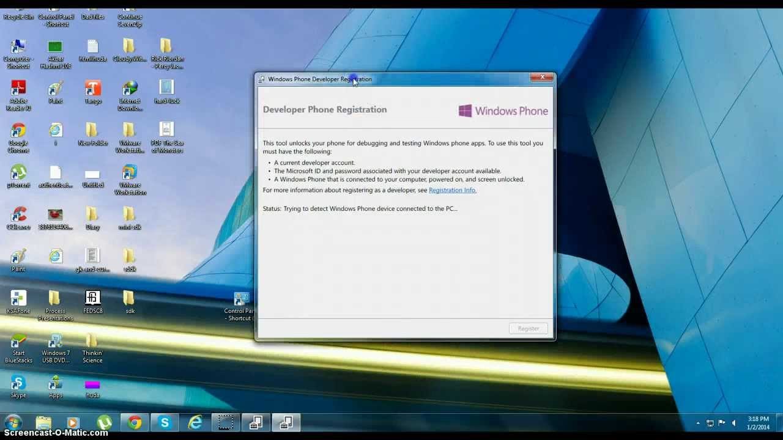783x440 pixels.
Task: Select the Computer - Shortcut desktop icon
Action: 18,54
